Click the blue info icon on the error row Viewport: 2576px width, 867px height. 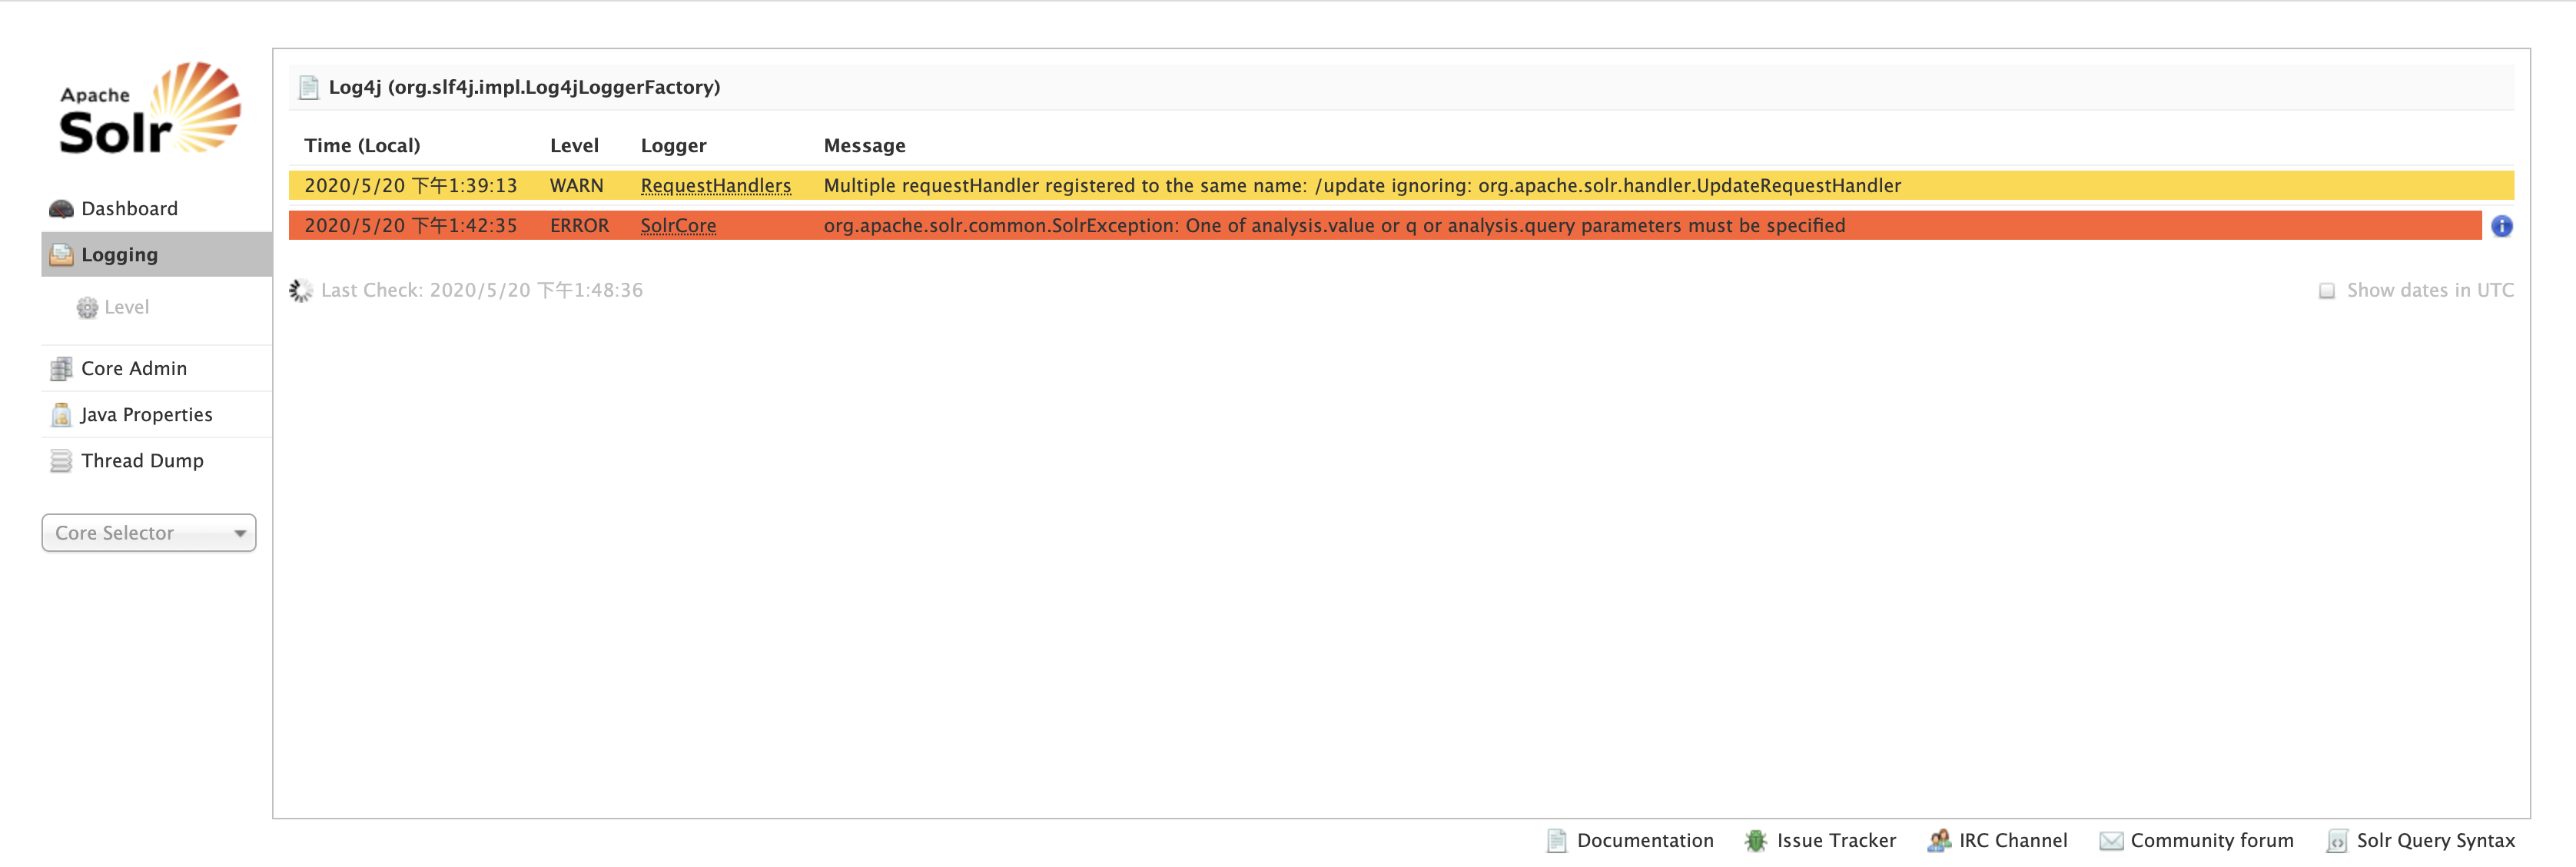tap(2501, 226)
